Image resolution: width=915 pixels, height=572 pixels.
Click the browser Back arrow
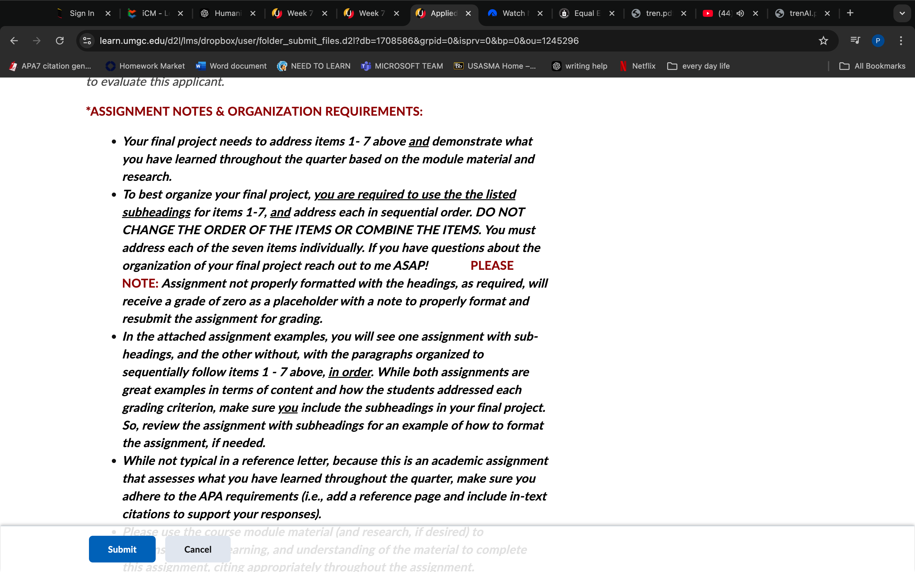tap(14, 41)
